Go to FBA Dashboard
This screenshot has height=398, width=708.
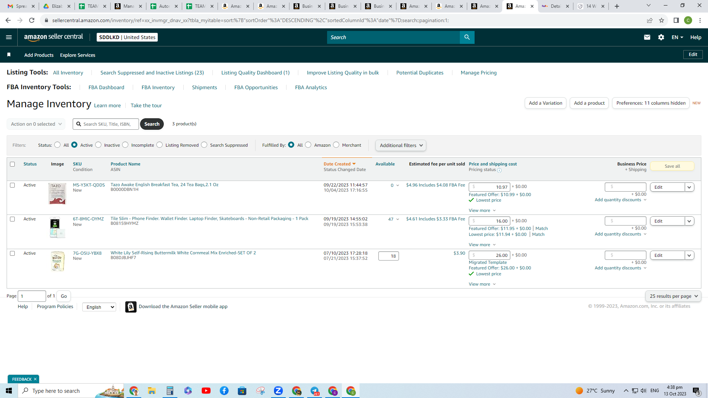106,87
